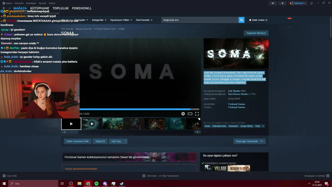Open İstek Listesi star link
This screenshot has width=332, height=187.
pyautogui.click(x=258, y=20)
